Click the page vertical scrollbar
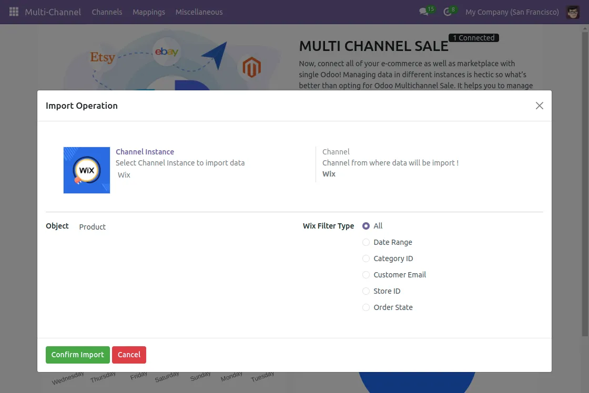This screenshot has height=393, width=589. (585, 184)
